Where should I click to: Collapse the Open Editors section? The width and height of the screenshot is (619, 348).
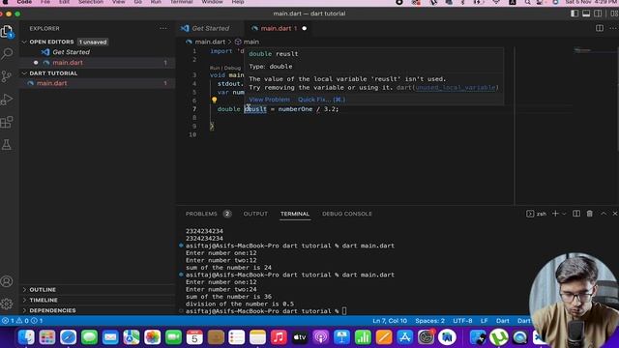(24, 42)
